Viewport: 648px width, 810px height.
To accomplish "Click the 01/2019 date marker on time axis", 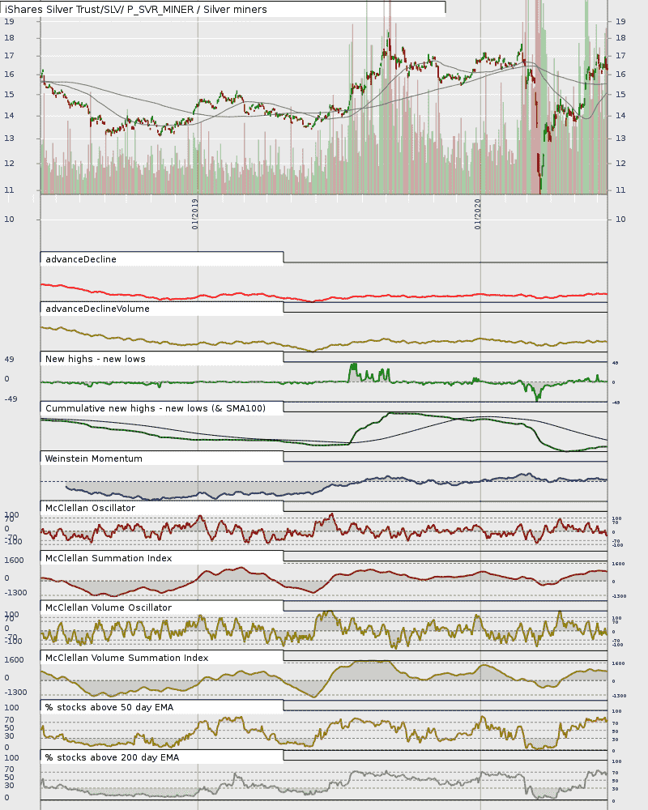I will (x=195, y=214).
